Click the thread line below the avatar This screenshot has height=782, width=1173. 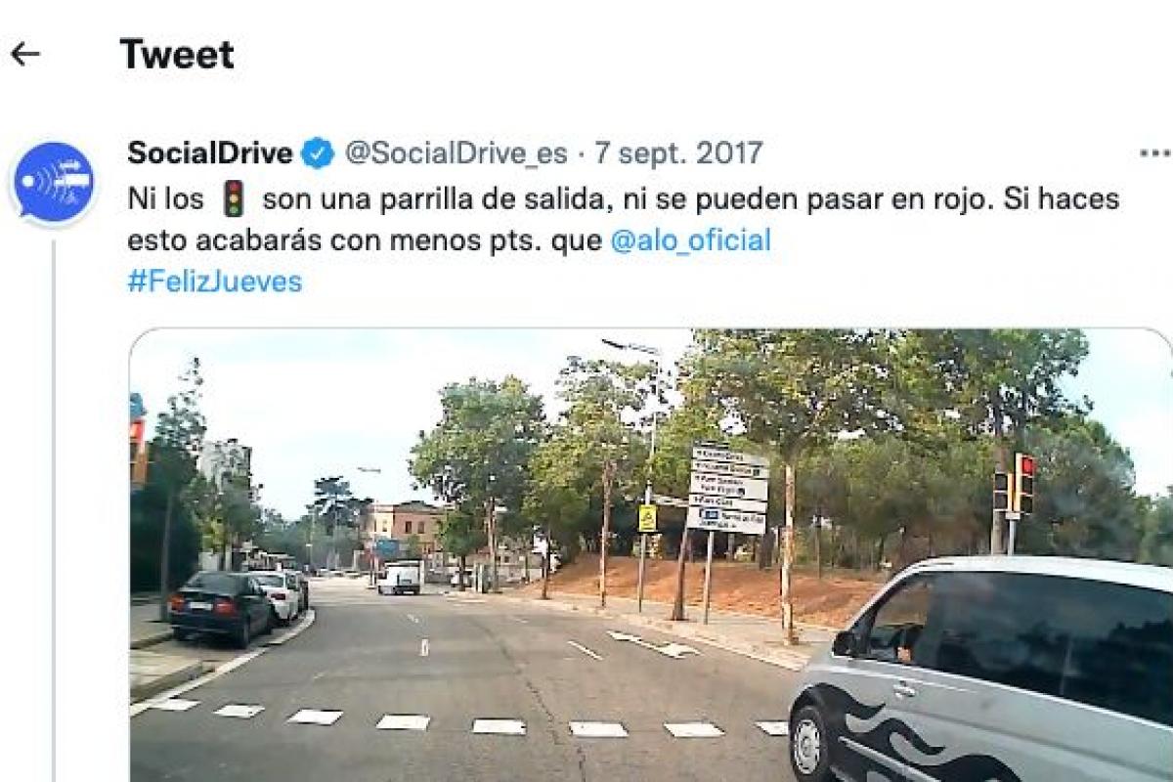(54, 508)
